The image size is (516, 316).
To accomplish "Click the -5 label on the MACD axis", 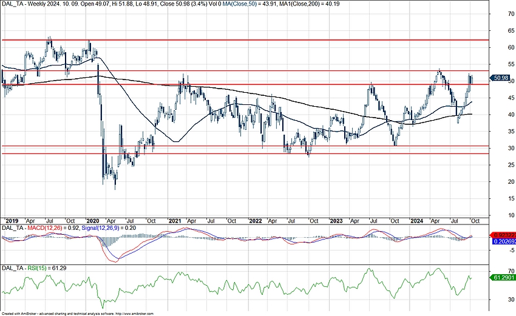I will [x=512, y=250].
